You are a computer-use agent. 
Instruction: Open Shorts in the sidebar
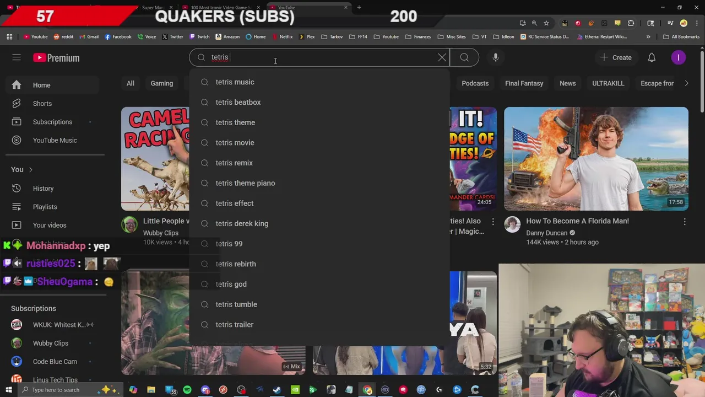point(52,104)
